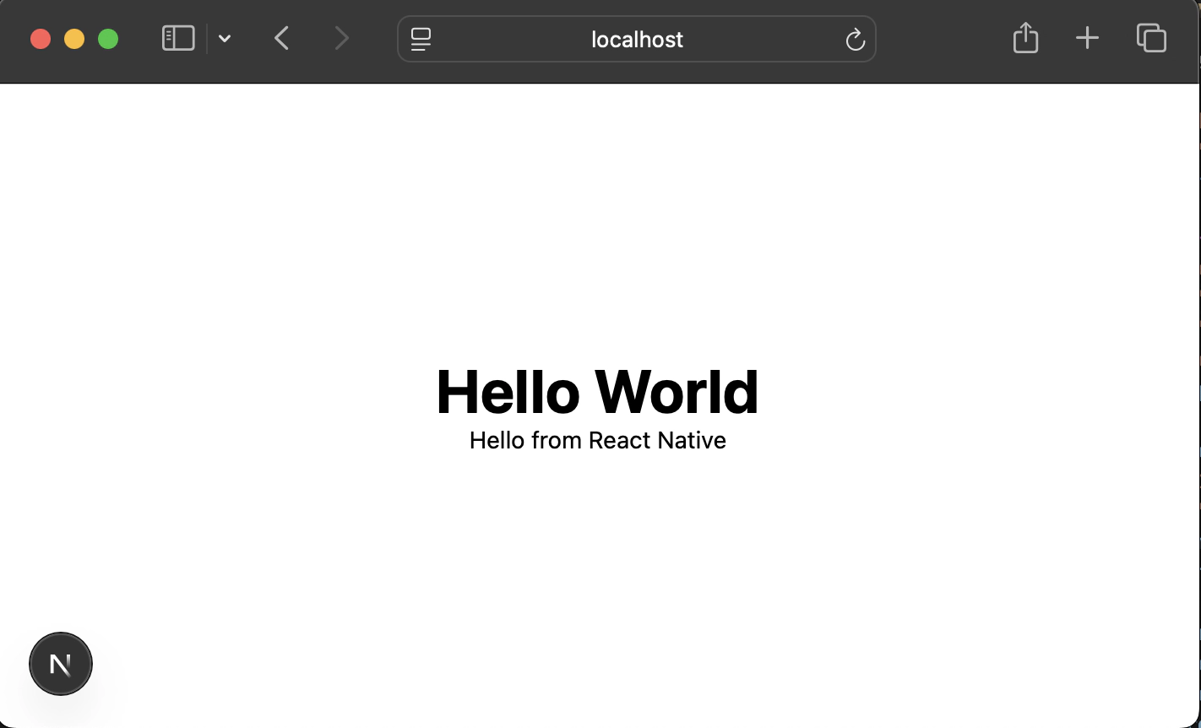Toggle the Safari sidebar
Image resolution: width=1201 pixels, height=728 pixels.
[x=177, y=38]
